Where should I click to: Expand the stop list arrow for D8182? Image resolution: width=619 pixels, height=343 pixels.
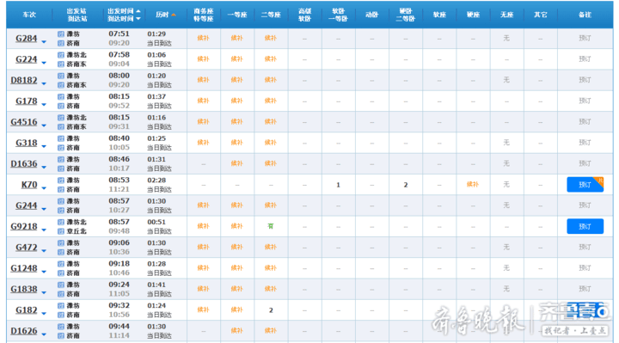44,83
